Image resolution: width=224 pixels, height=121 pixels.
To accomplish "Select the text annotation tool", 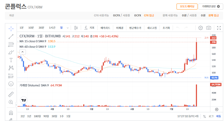I will 11,60.
